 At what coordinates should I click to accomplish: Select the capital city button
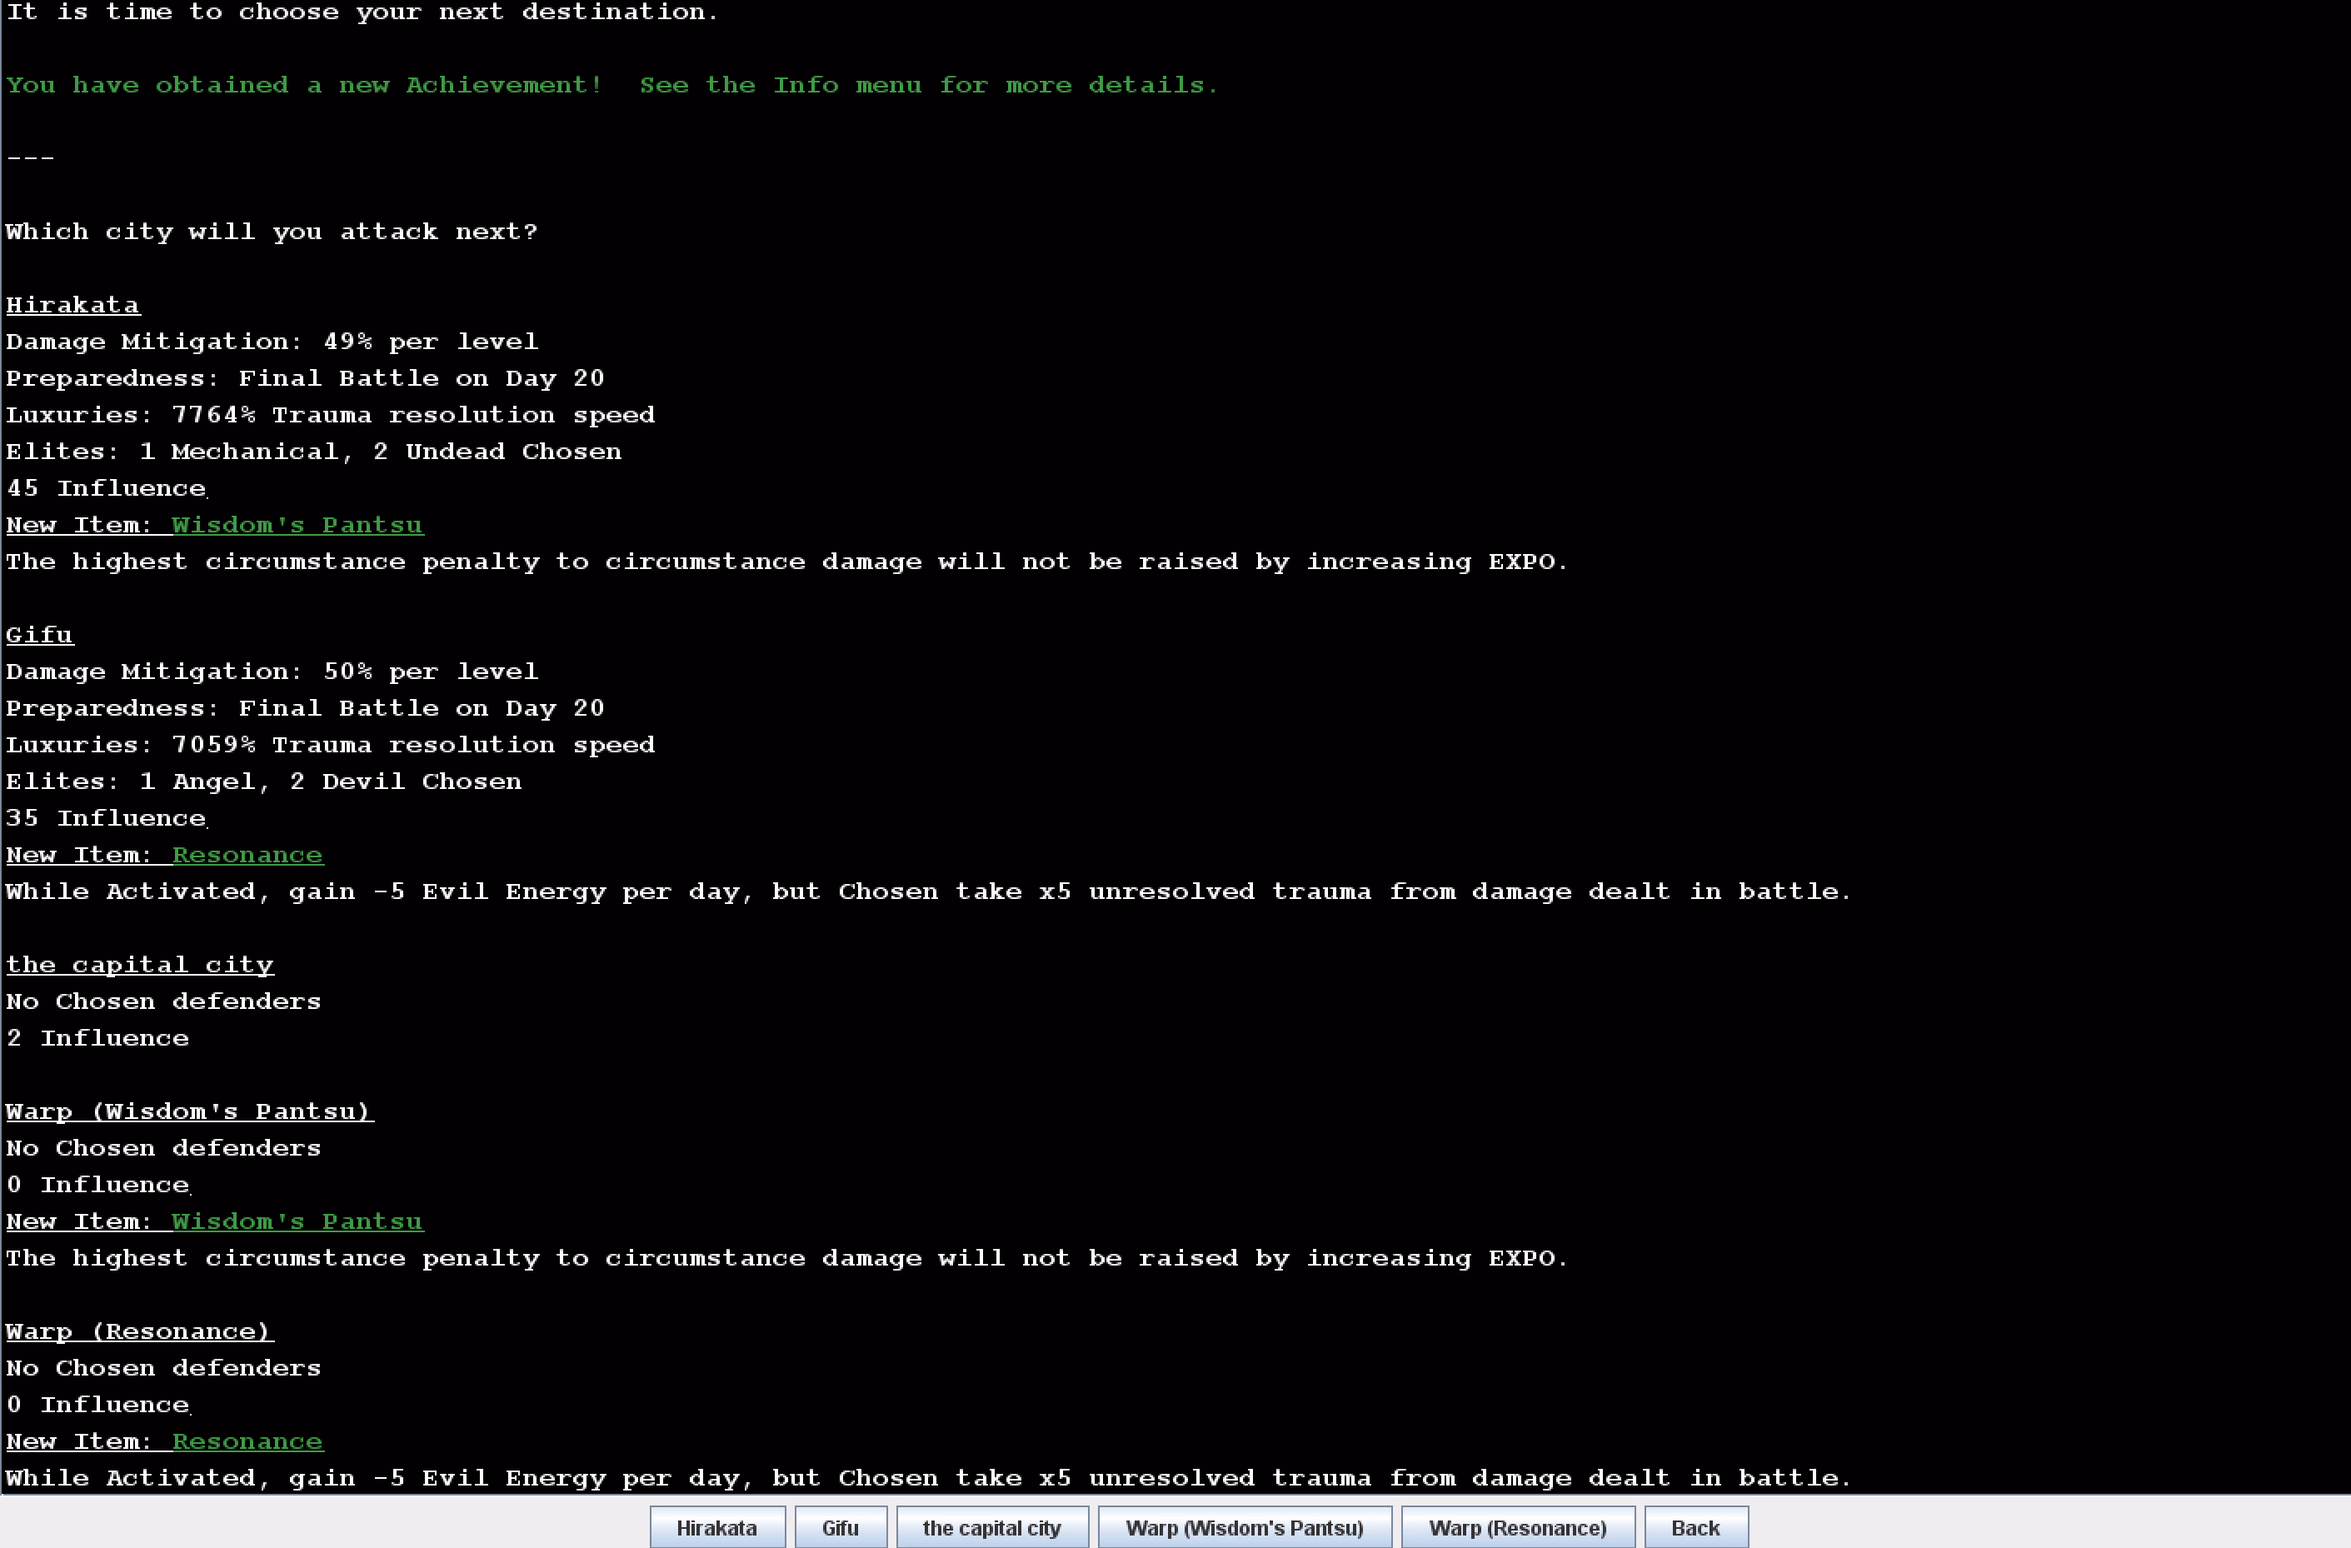(991, 1527)
